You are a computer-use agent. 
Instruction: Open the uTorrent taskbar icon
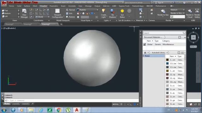tap(68, 110)
